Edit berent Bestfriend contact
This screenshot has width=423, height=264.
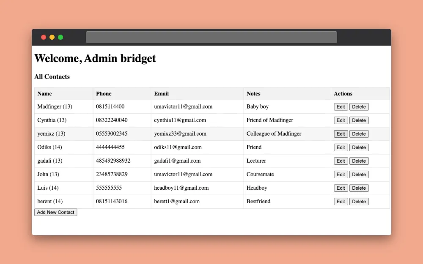point(341,201)
